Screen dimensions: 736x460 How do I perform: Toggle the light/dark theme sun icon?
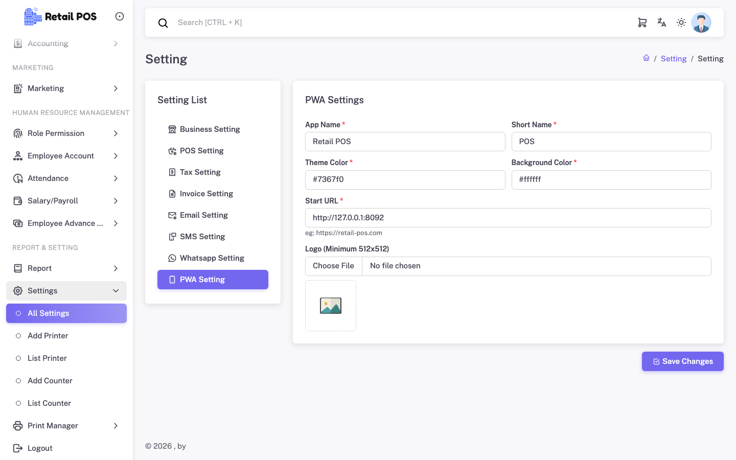[x=681, y=22]
